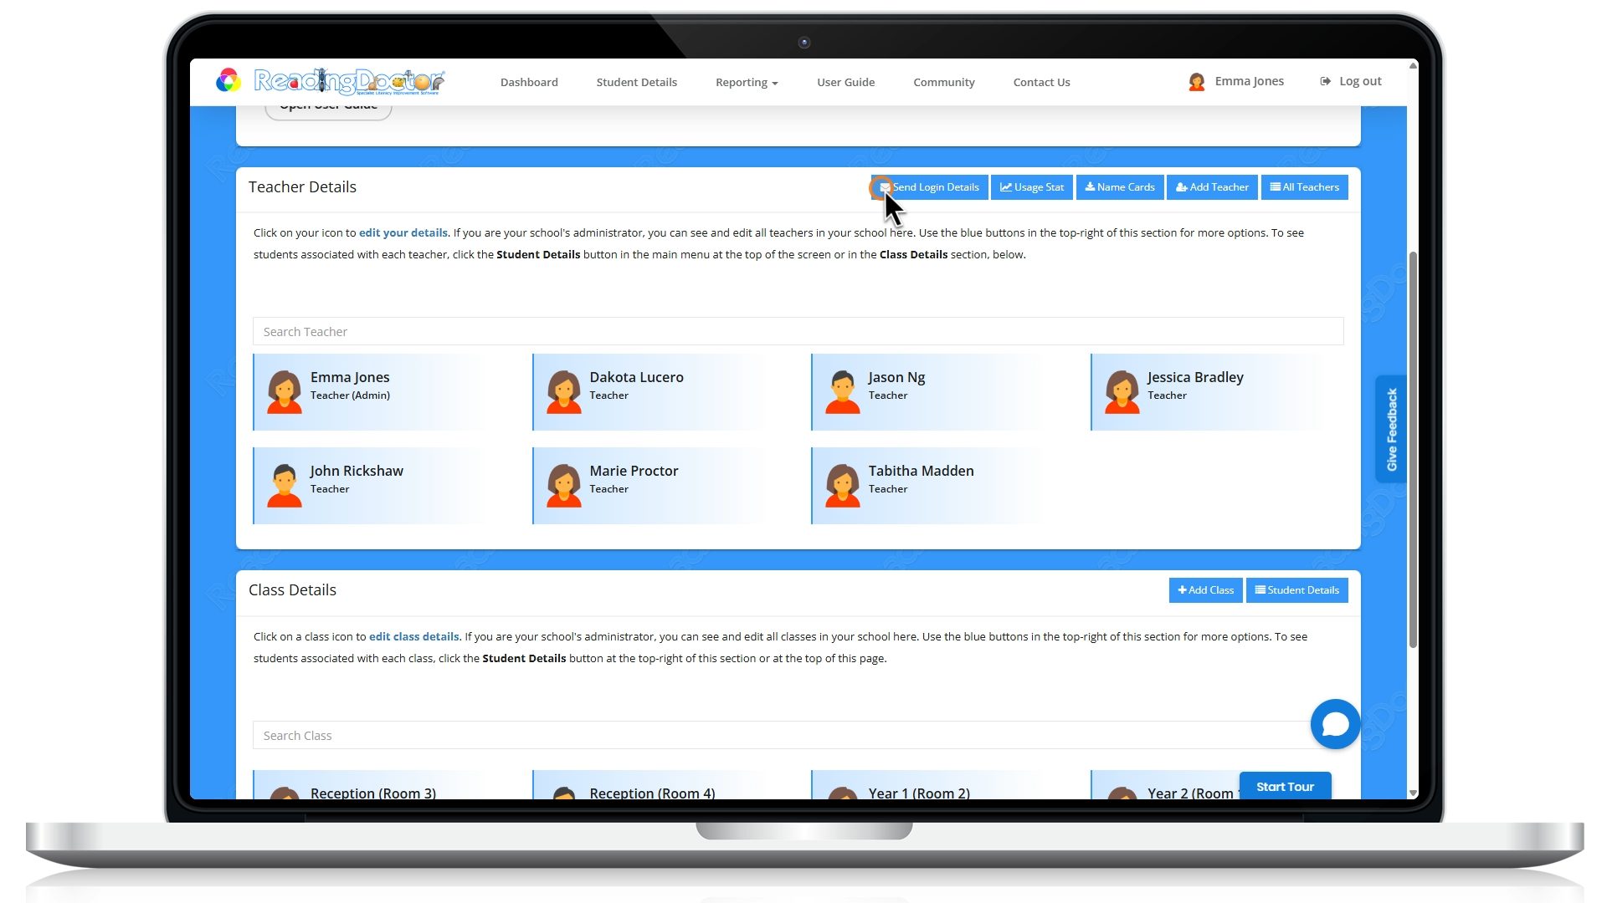This screenshot has width=1607, height=903.
Task: Click the Log out arrow icon
Action: click(x=1326, y=81)
